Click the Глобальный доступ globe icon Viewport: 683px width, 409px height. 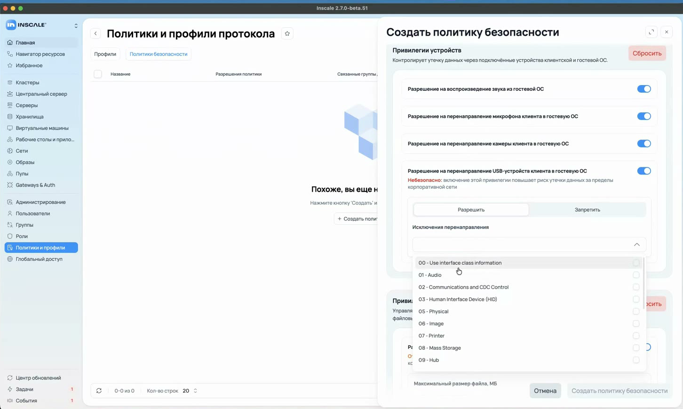pyautogui.click(x=10, y=259)
